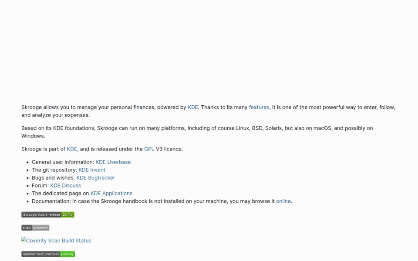This screenshot has height=261, width=418.
Task: Click the gray unknown label on snap badge
Action: click(x=40, y=228)
